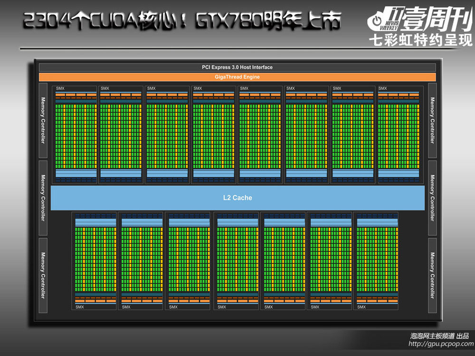Click the second SMX label in the bottom row
Viewport: 475px width, 356px height.
[126, 307]
